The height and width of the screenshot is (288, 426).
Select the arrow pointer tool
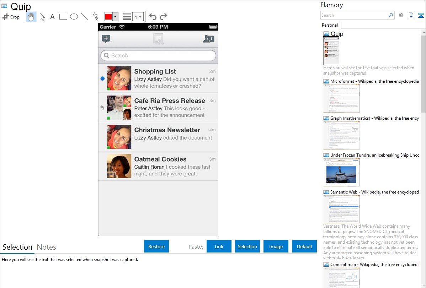pos(42,17)
